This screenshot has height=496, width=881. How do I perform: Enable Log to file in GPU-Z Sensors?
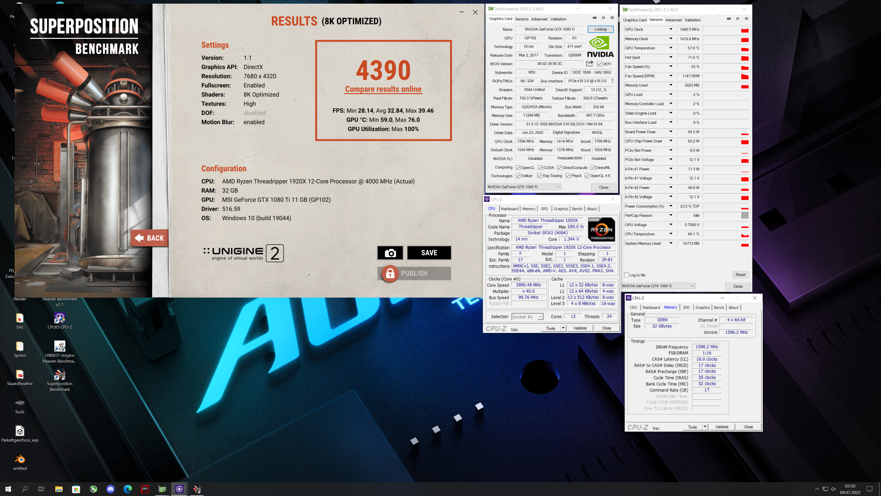tap(626, 275)
